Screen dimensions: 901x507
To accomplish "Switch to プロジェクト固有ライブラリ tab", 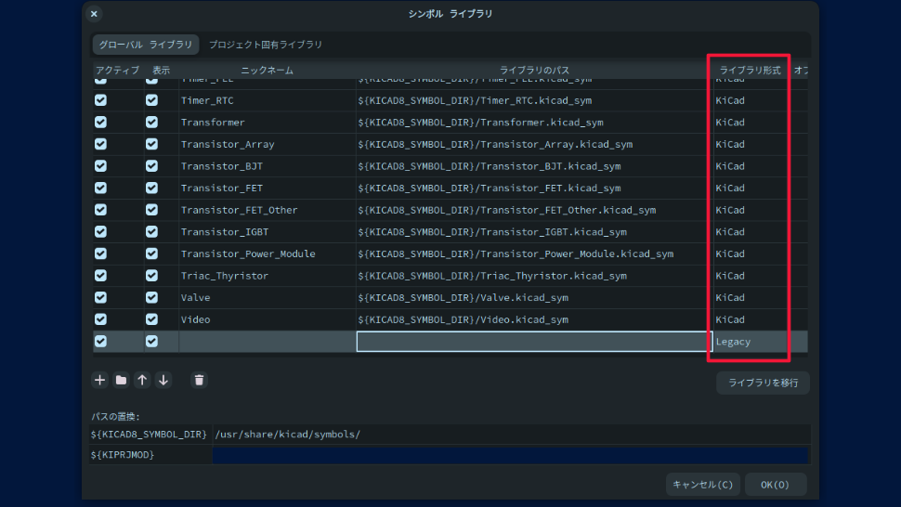I will (x=266, y=45).
